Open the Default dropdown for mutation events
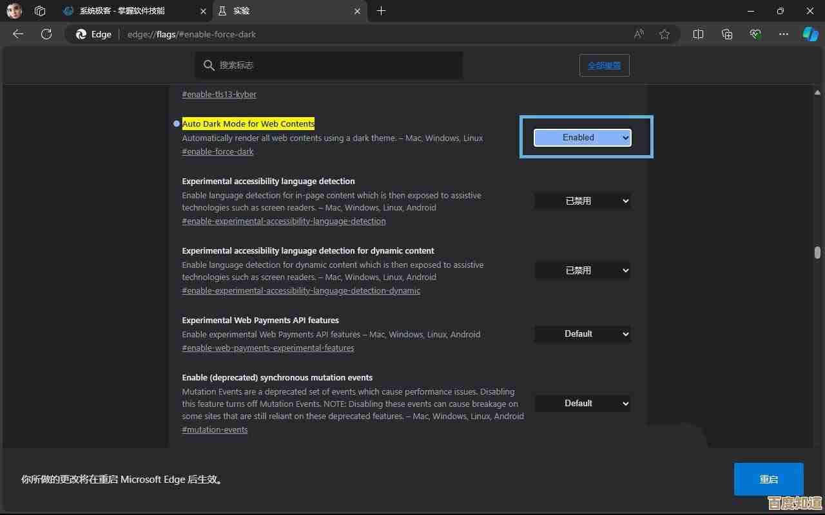The width and height of the screenshot is (825, 515). 582,403
